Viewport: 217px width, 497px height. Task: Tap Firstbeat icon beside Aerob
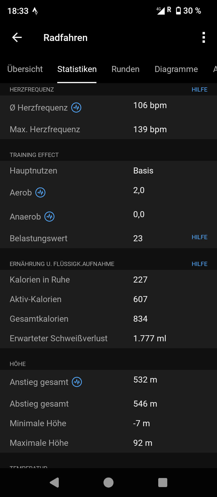40,192
